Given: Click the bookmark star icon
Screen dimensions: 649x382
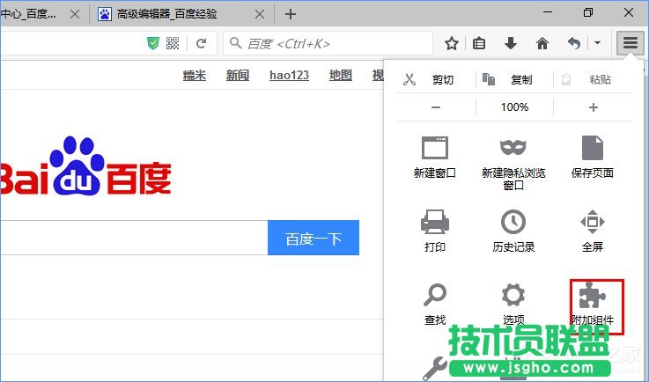Looking at the screenshot, I should tap(452, 43).
